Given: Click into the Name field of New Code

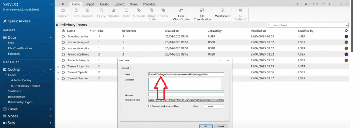Looking at the screenshot, I should 186,75.
